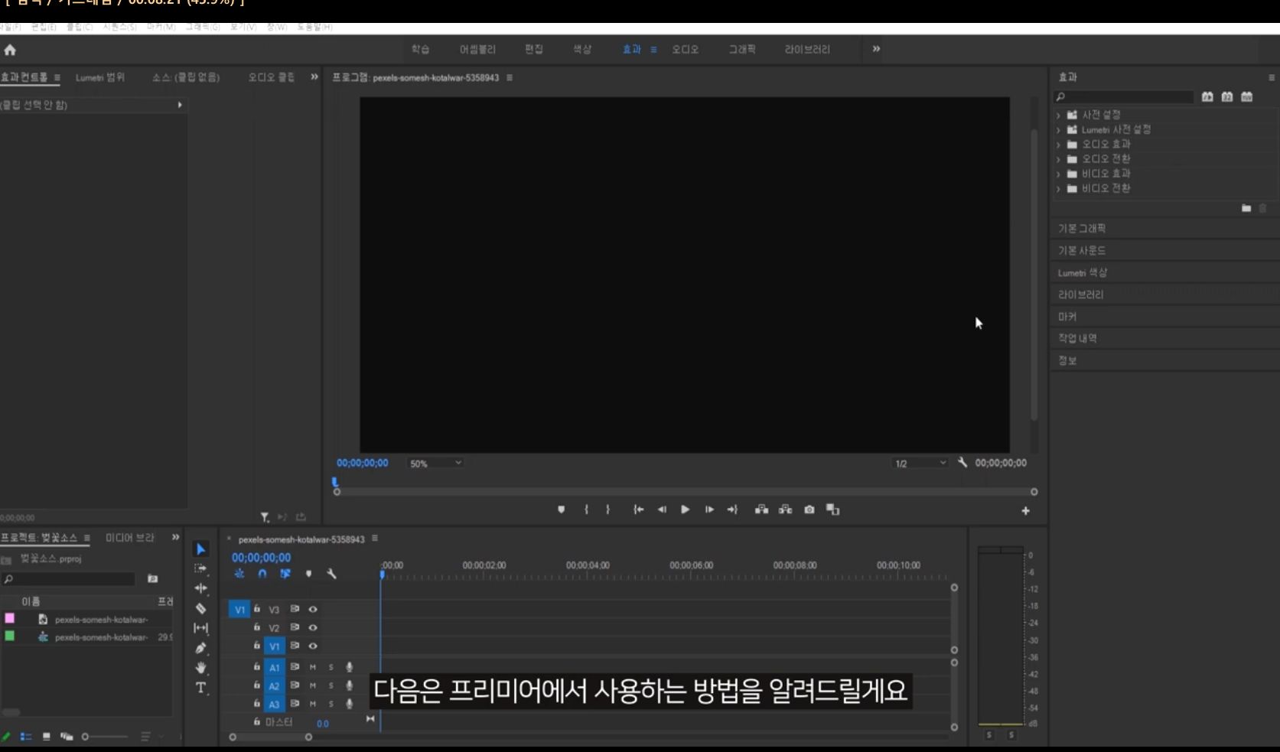
Task: Add marker in Program monitor
Action: click(561, 509)
